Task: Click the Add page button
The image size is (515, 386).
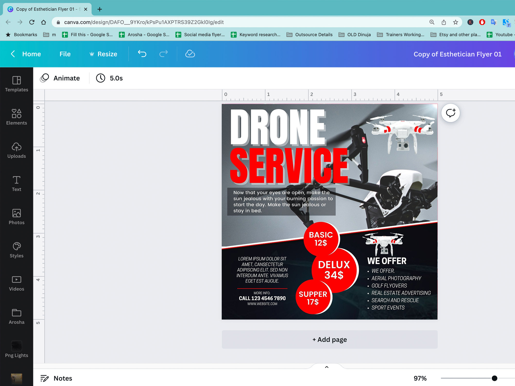Action: click(330, 339)
